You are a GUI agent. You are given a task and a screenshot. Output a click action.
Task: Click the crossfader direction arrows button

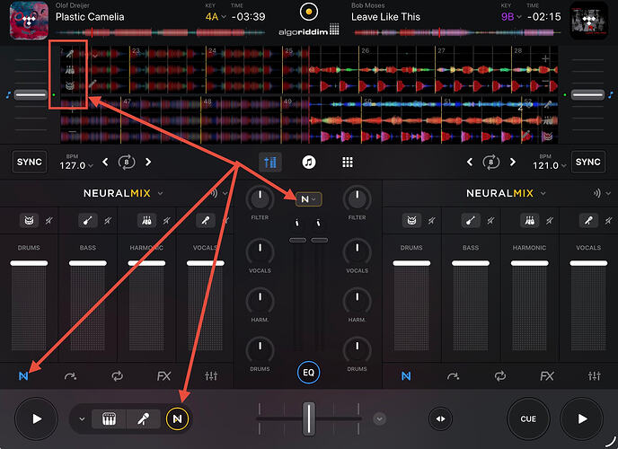point(440,418)
